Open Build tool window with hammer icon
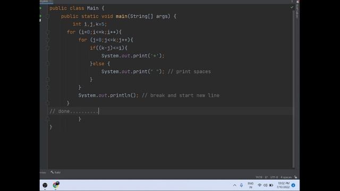The width and height of the screenshot is (340, 191). pos(55,172)
